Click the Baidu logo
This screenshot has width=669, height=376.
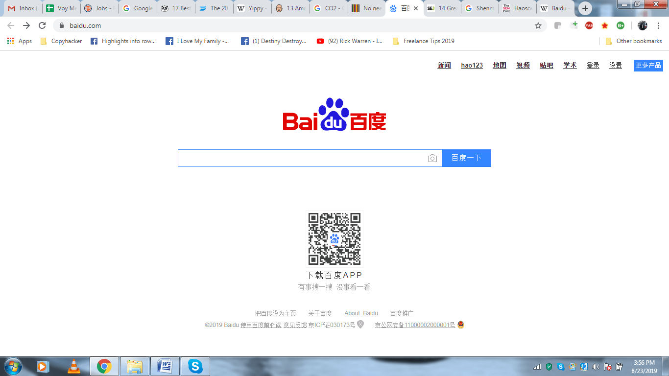tap(334, 115)
